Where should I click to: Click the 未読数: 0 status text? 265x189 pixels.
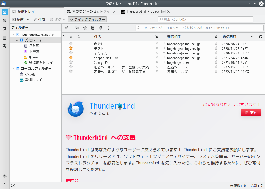pyautogui.click(x=238, y=186)
